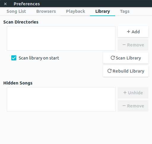The height and width of the screenshot is (144, 152).
Task: Click inside the Hidden Songs list
Action: coord(61,99)
